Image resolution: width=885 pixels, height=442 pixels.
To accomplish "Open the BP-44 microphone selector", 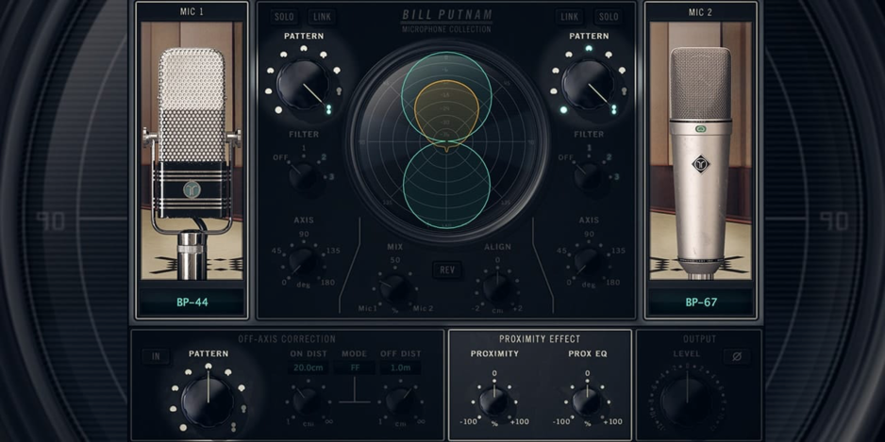I will [192, 303].
